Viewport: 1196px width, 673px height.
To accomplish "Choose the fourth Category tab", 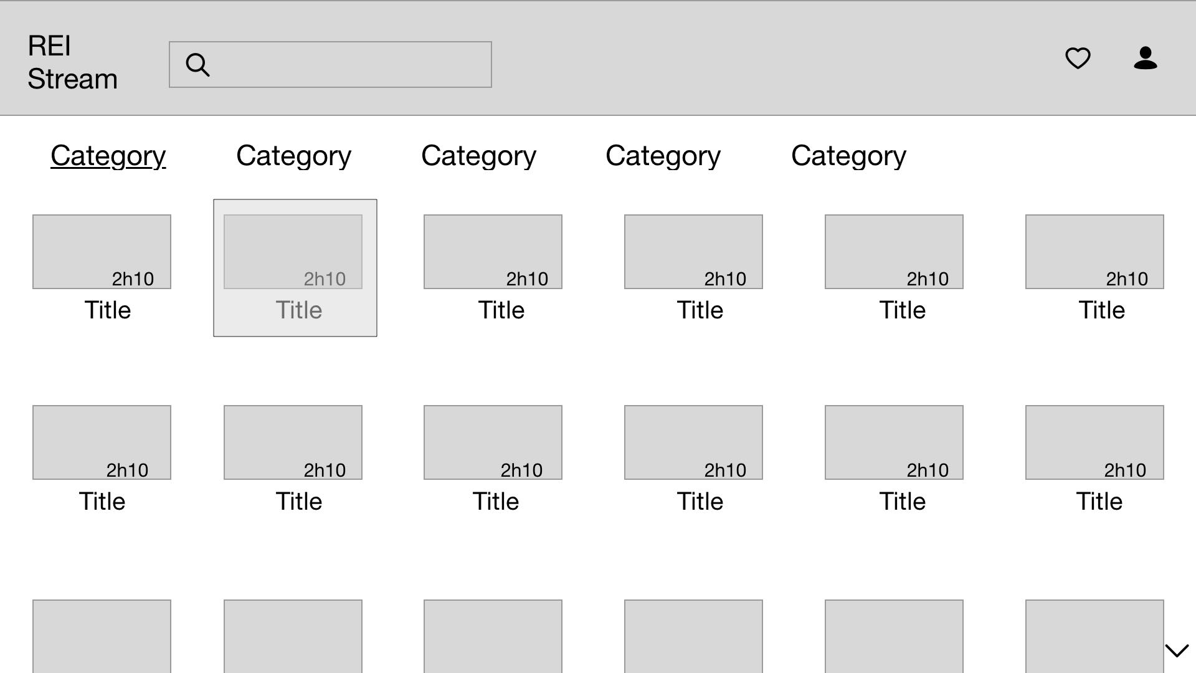I will (x=663, y=156).
